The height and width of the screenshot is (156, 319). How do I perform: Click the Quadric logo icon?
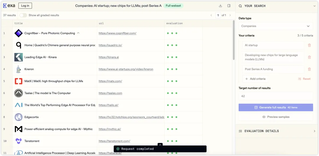pos(19,45)
